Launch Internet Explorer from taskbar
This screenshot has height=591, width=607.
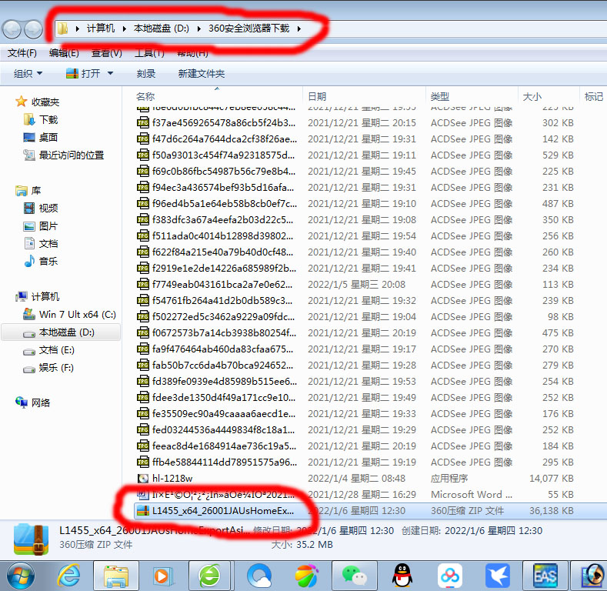tap(69, 576)
